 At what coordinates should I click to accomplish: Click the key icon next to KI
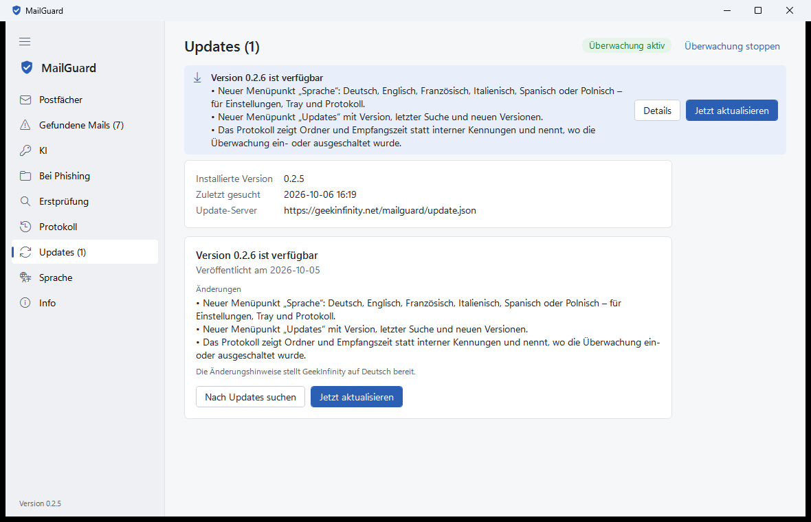[x=25, y=150]
